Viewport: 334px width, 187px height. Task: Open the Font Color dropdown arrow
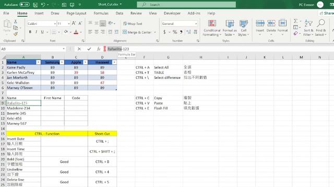81,32
